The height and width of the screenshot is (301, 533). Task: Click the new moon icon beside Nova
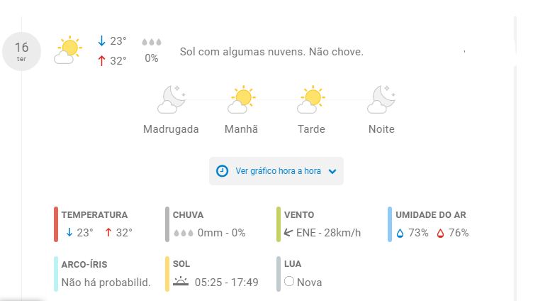[x=288, y=282]
